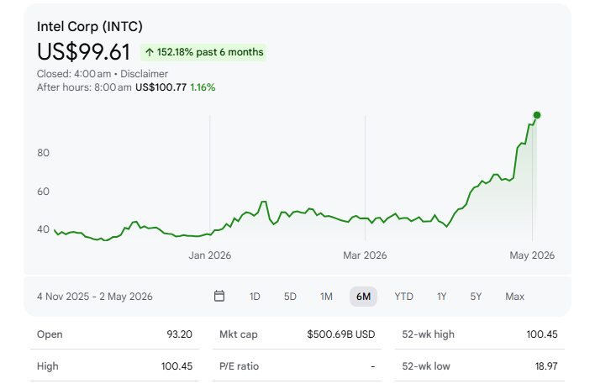
Task: Click the 1.16% after-hours change
Action: 203,87
